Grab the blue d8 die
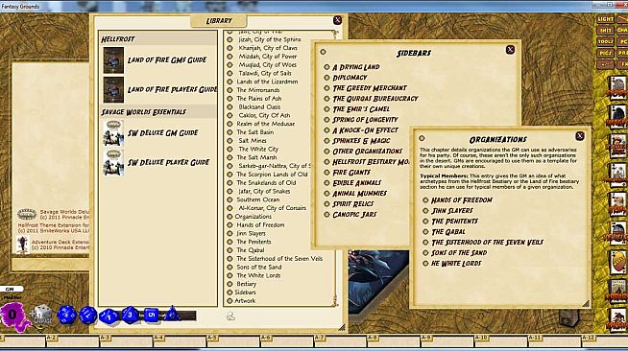 (130, 315)
